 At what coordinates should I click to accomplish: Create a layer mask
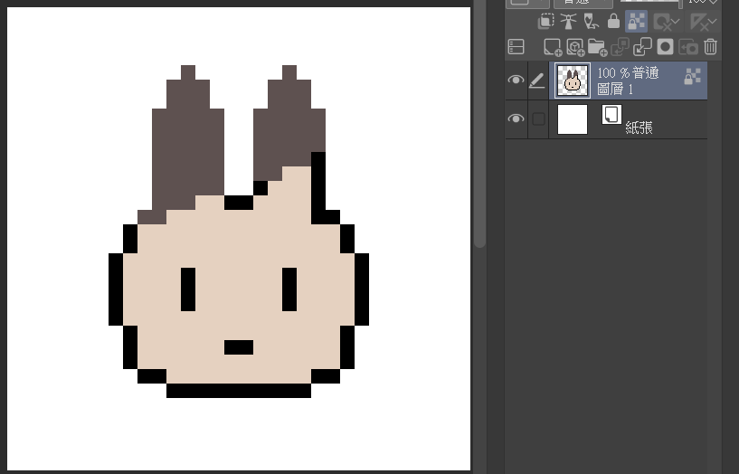point(665,47)
